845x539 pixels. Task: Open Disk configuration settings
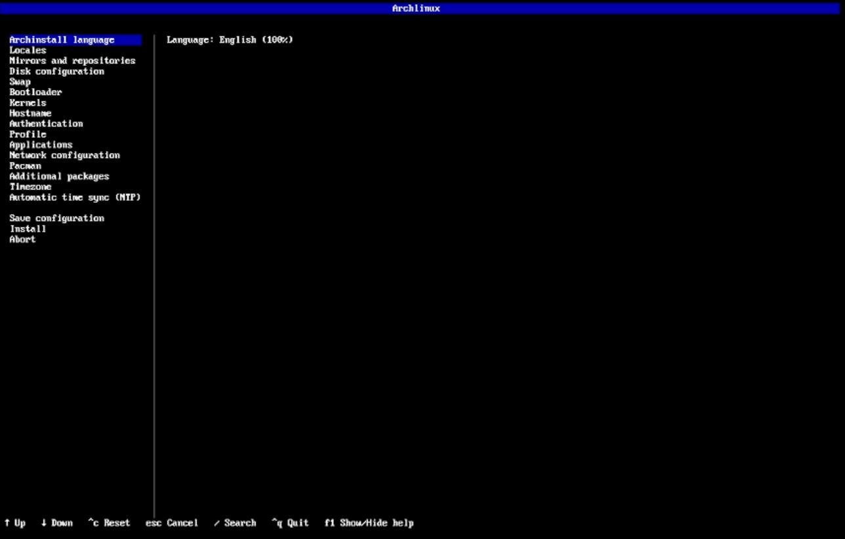[56, 72]
